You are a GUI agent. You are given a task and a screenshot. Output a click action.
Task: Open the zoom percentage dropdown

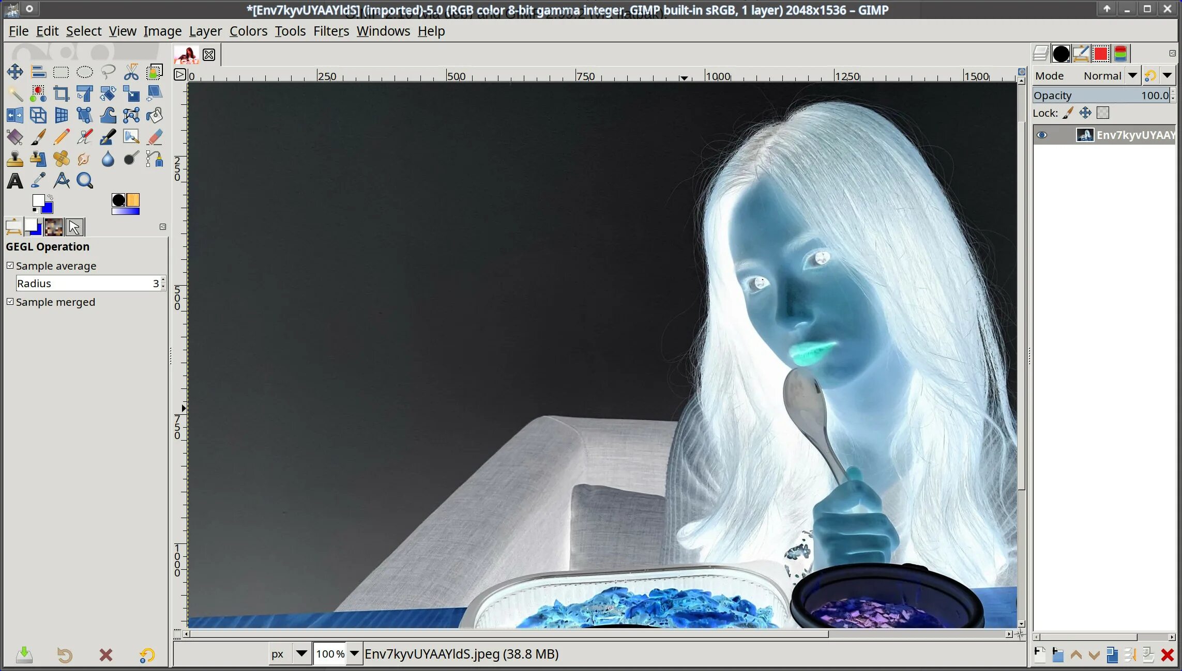[x=354, y=653]
